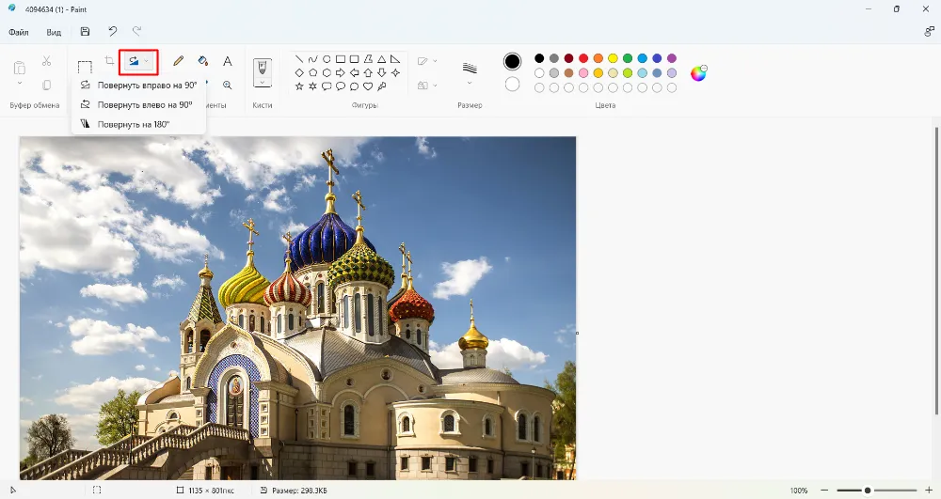Choose Повернуть на 180°
941x499 pixels.
(x=133, y=123)
